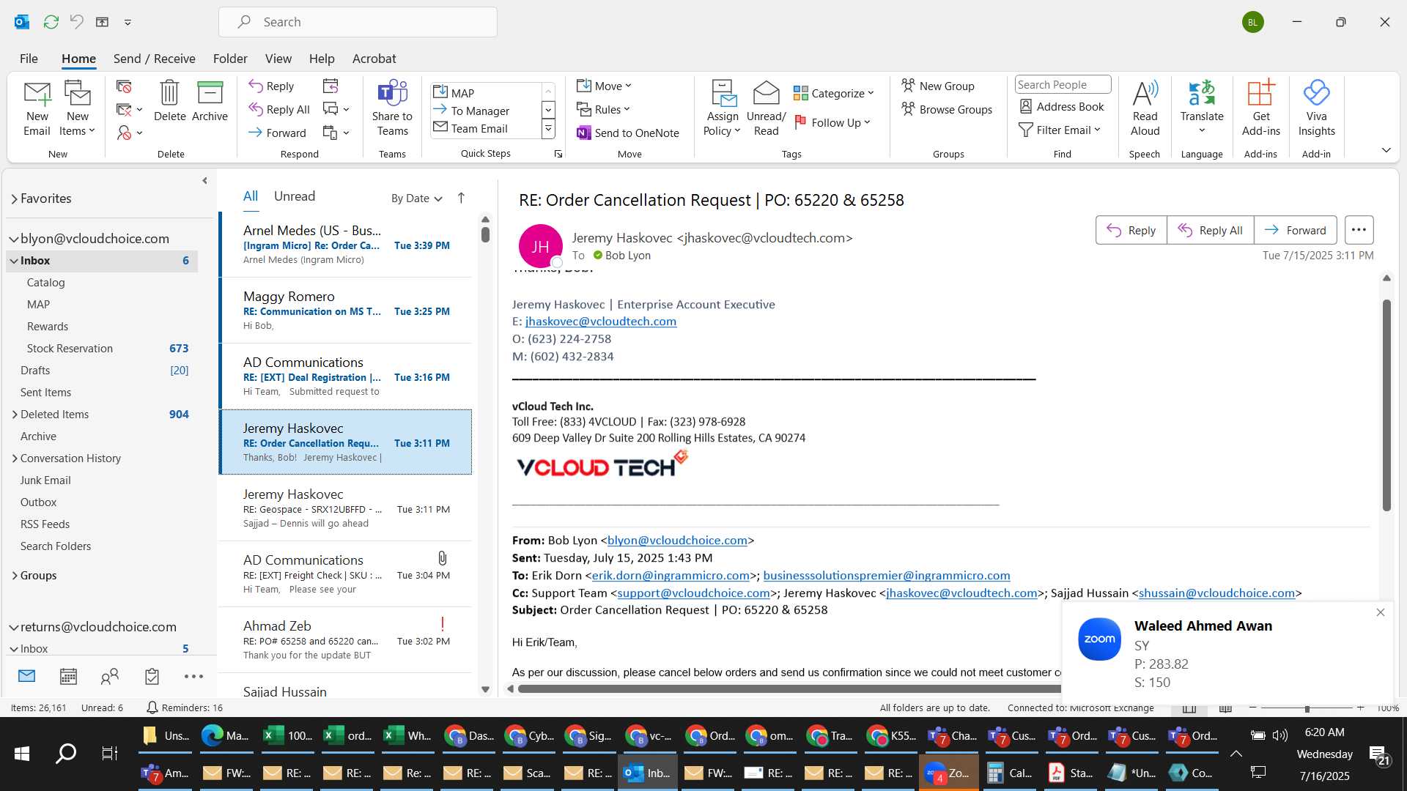Click Reply in the reading pane
Screen dimensions: 1407x791
click(1131, 230)
